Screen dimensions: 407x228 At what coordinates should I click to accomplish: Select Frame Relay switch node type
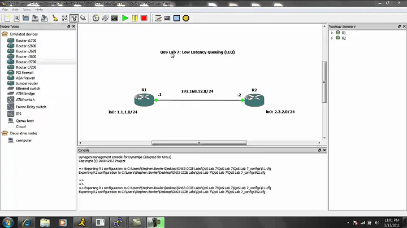point(31,107)
